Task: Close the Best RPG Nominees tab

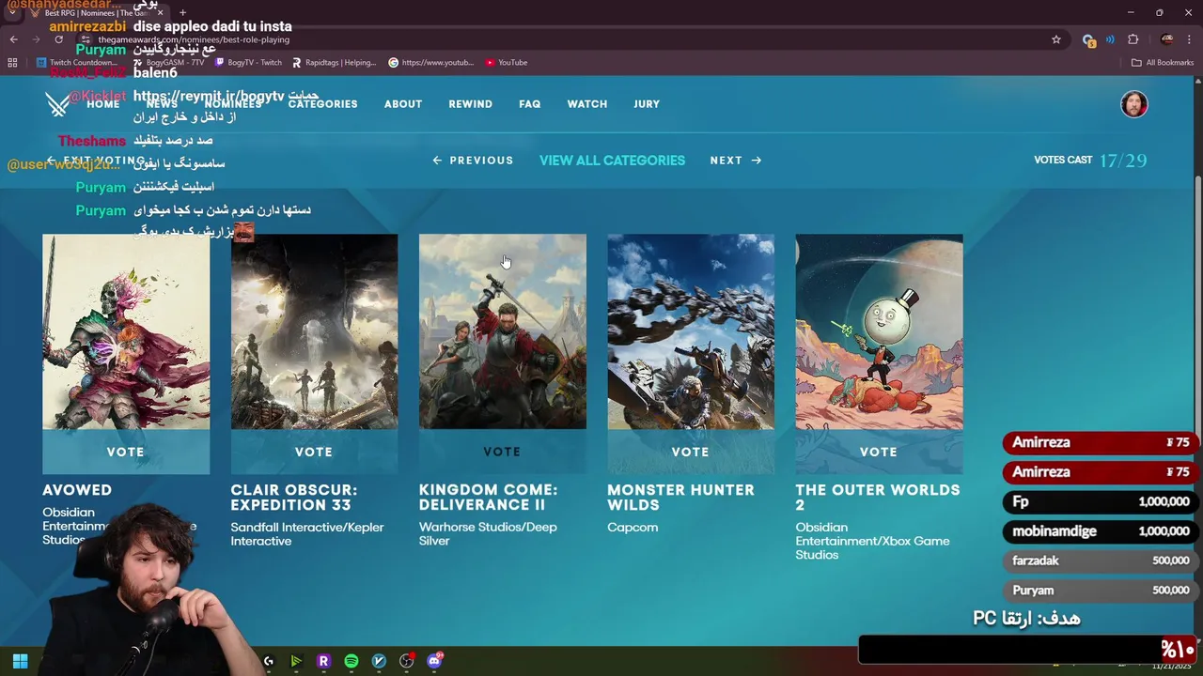Action: (x=160, y=13)
